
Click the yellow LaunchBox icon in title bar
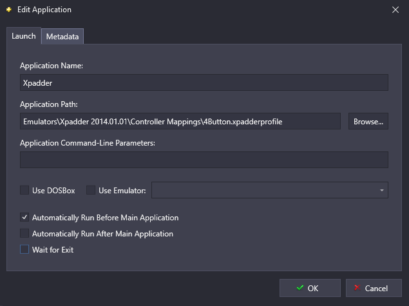point(9,10)
